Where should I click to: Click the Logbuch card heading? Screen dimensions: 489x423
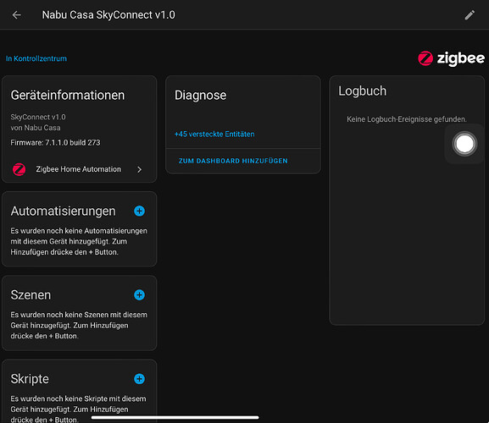(363, 91)
